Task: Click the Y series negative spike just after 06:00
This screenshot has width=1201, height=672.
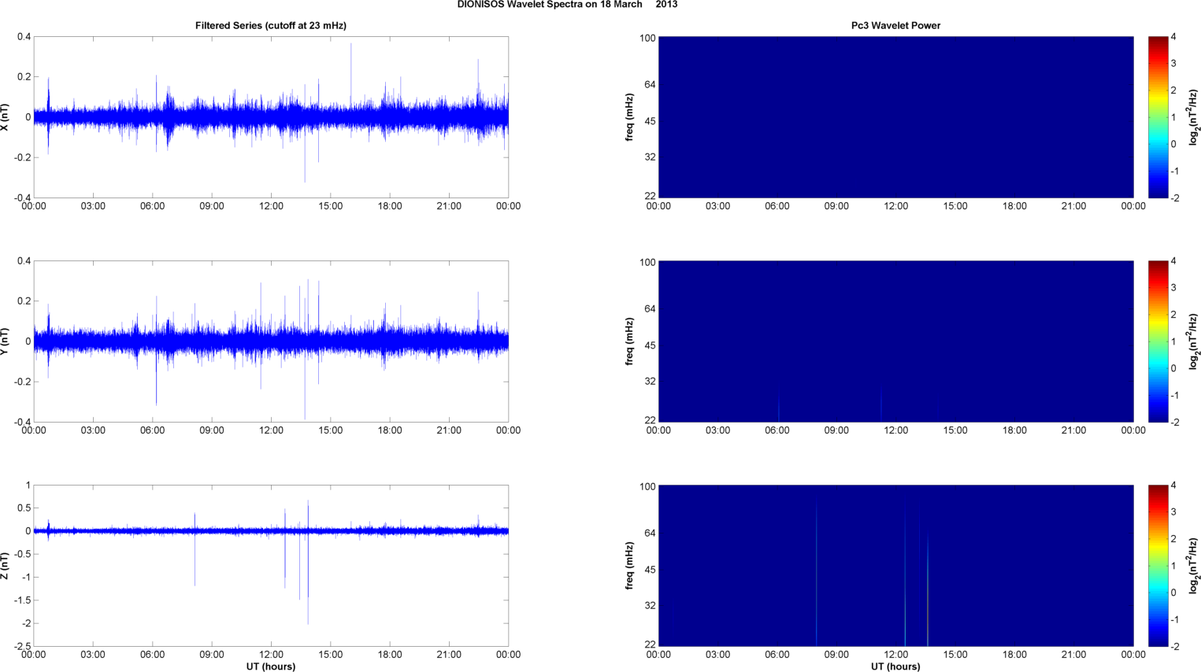Action: click(156, 382)
